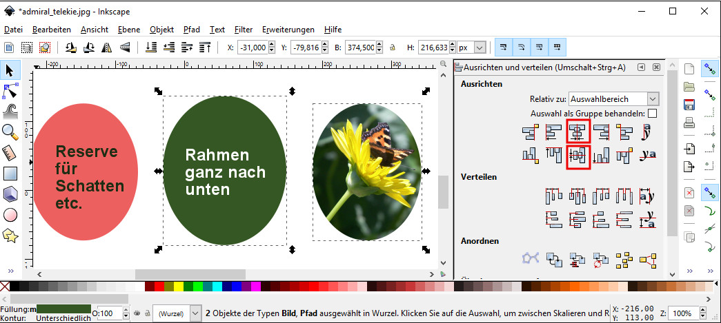Screen dimensions: 721x323
Task: Click the Deselect icon in toolbar
Action: pyautogui.click(x=45, y=48)
